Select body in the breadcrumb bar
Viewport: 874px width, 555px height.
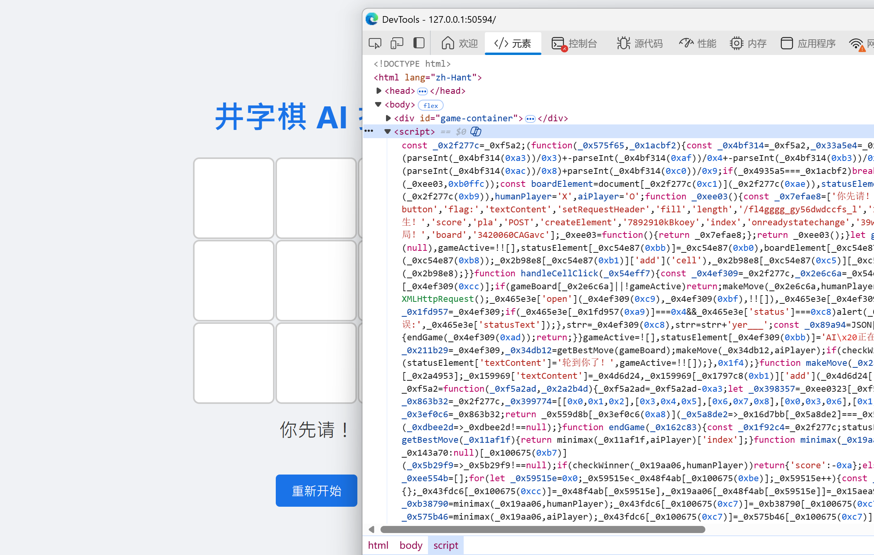pos(411,545)
